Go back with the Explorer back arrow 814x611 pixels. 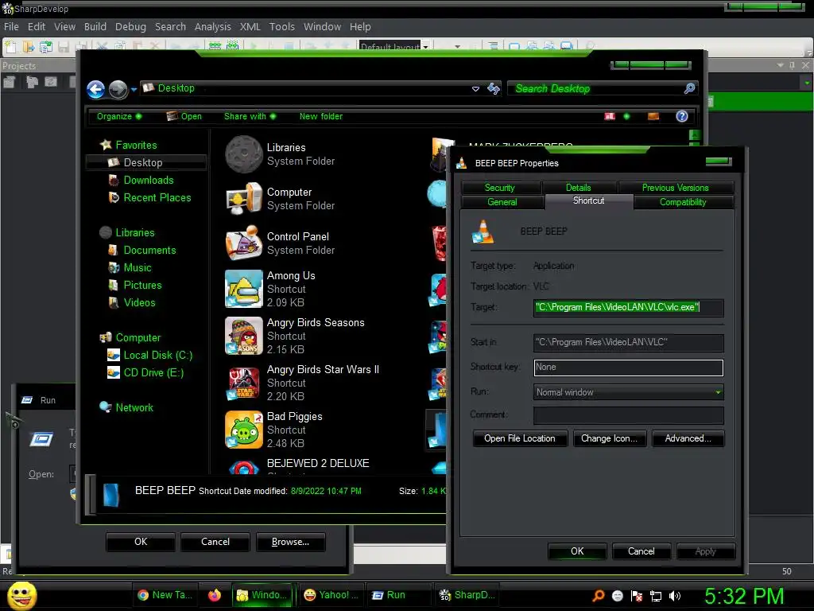click(96, 89)
